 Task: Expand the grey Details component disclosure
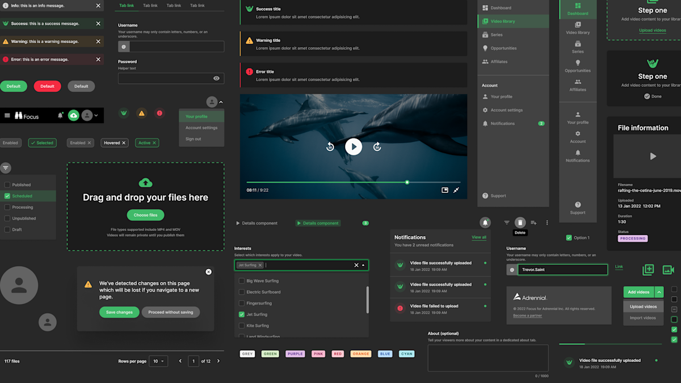257,223
